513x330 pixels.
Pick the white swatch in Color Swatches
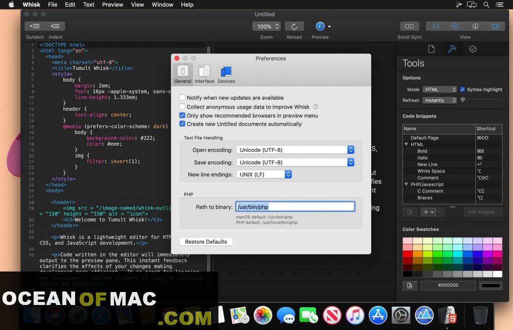(497, 274)
